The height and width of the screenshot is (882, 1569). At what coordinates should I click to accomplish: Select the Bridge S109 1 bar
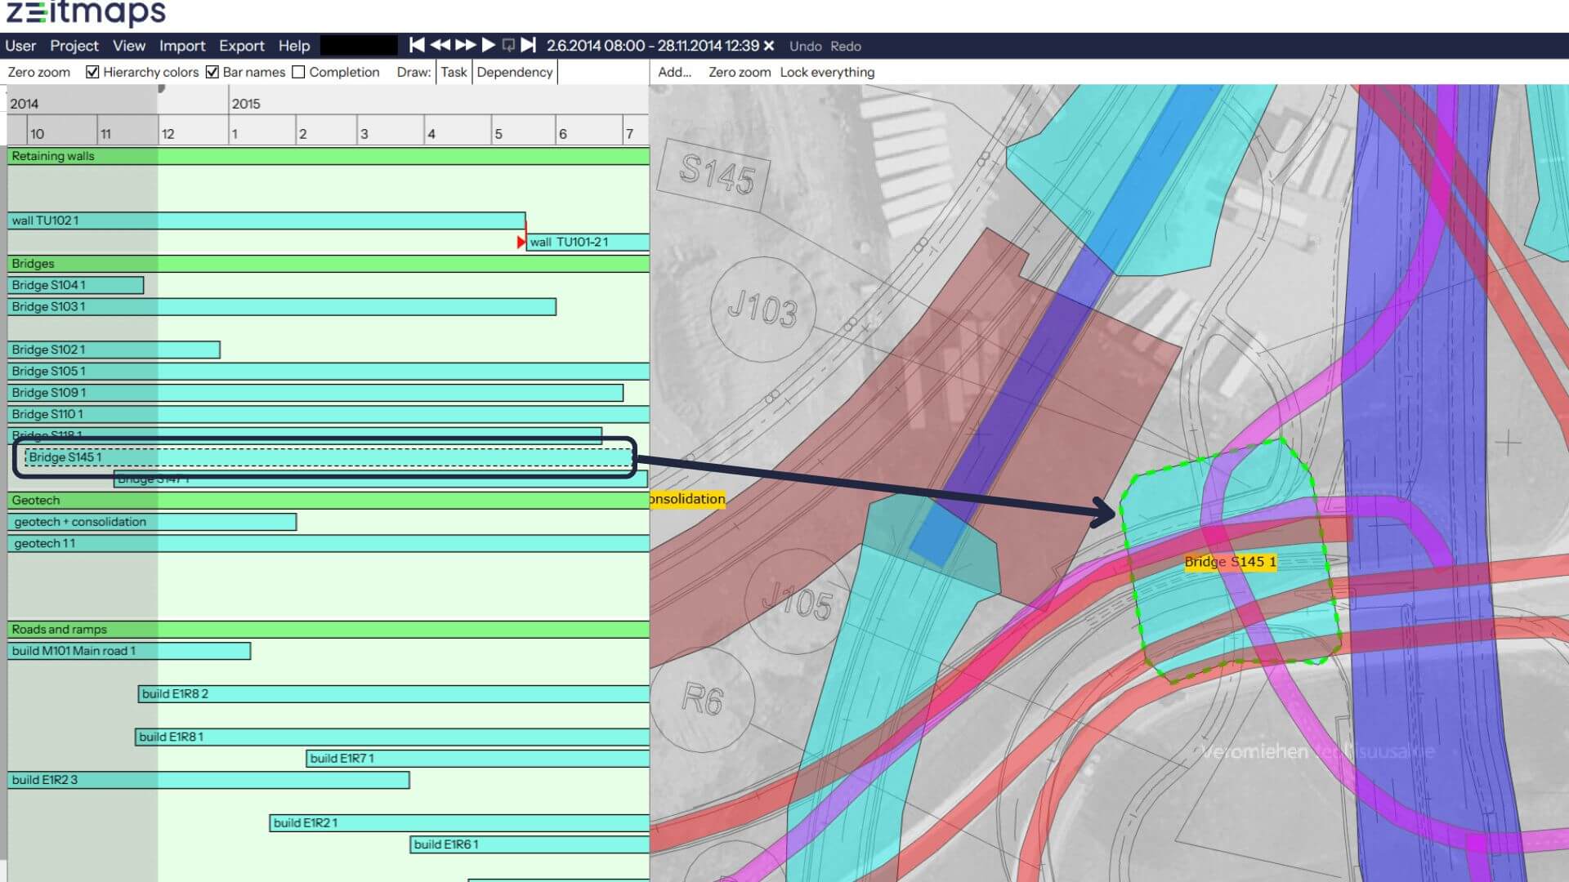click(315, 393)
